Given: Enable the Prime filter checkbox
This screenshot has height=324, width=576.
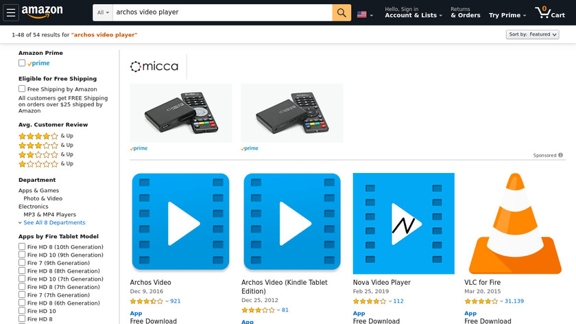Looking at the screenshot, I should (x=22, y=63).
